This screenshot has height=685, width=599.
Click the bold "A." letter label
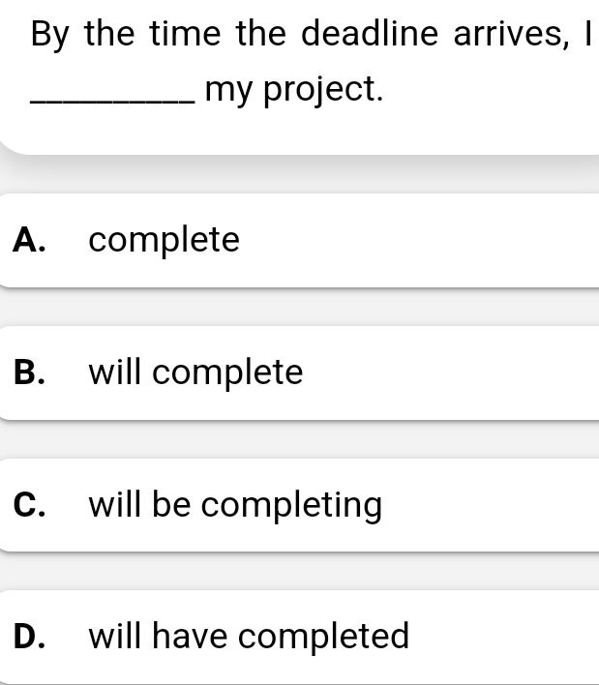click(33, 240)
